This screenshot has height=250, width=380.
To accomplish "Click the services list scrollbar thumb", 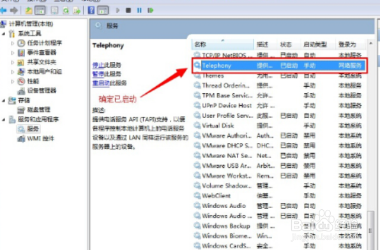I will pos(370,231).
